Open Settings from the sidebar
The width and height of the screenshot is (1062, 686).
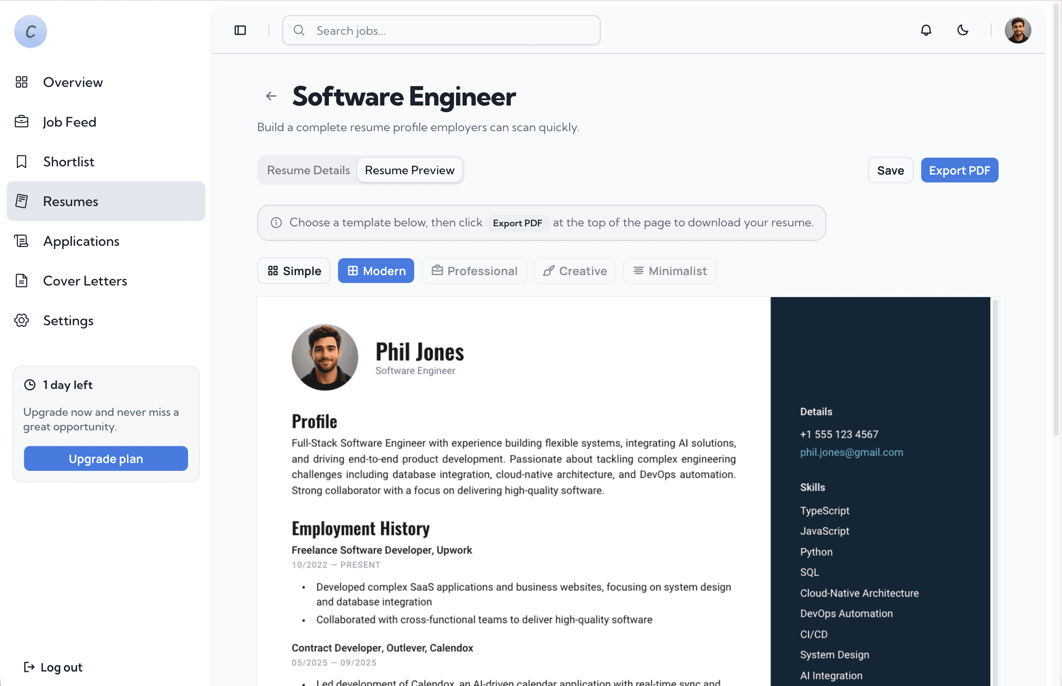pos(106,320)
